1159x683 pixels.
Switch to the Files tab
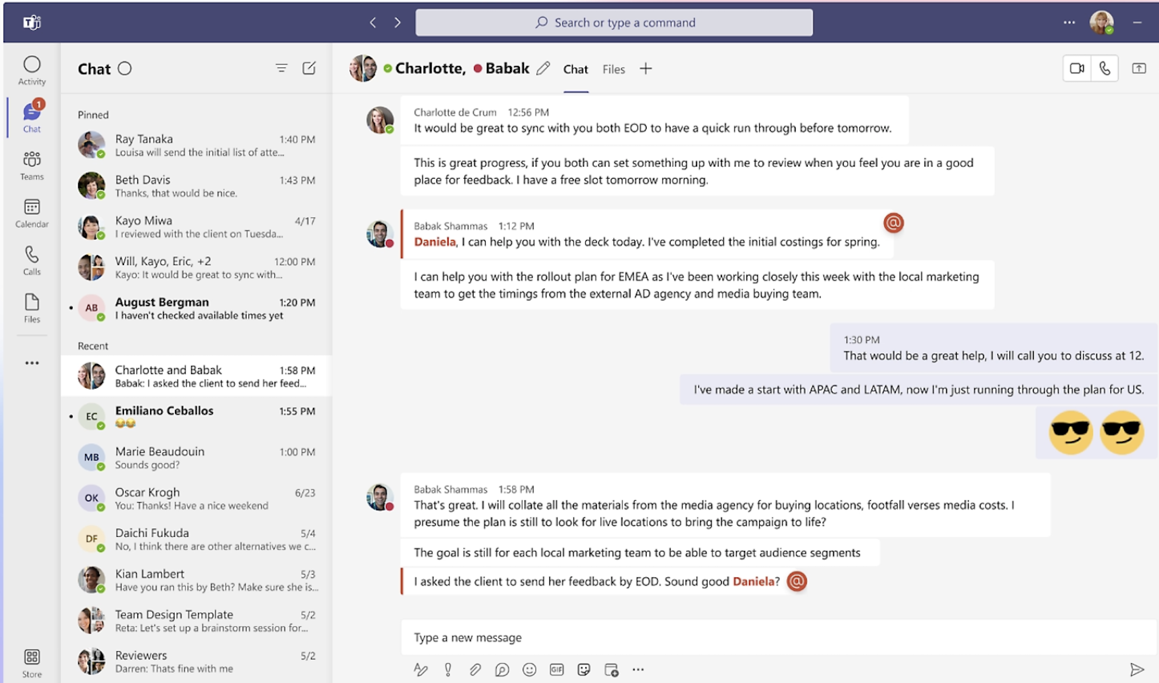612,68
